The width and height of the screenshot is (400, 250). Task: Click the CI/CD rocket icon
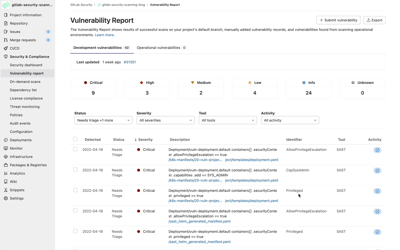pos(6,48)
